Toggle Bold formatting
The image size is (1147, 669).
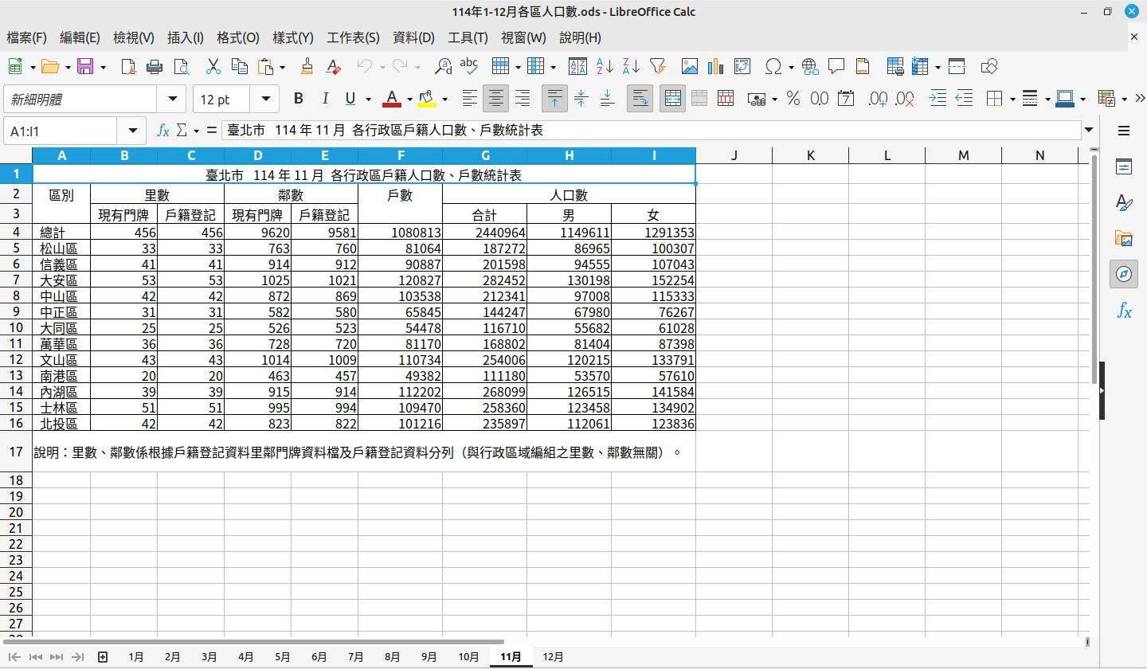click(298, 99)
